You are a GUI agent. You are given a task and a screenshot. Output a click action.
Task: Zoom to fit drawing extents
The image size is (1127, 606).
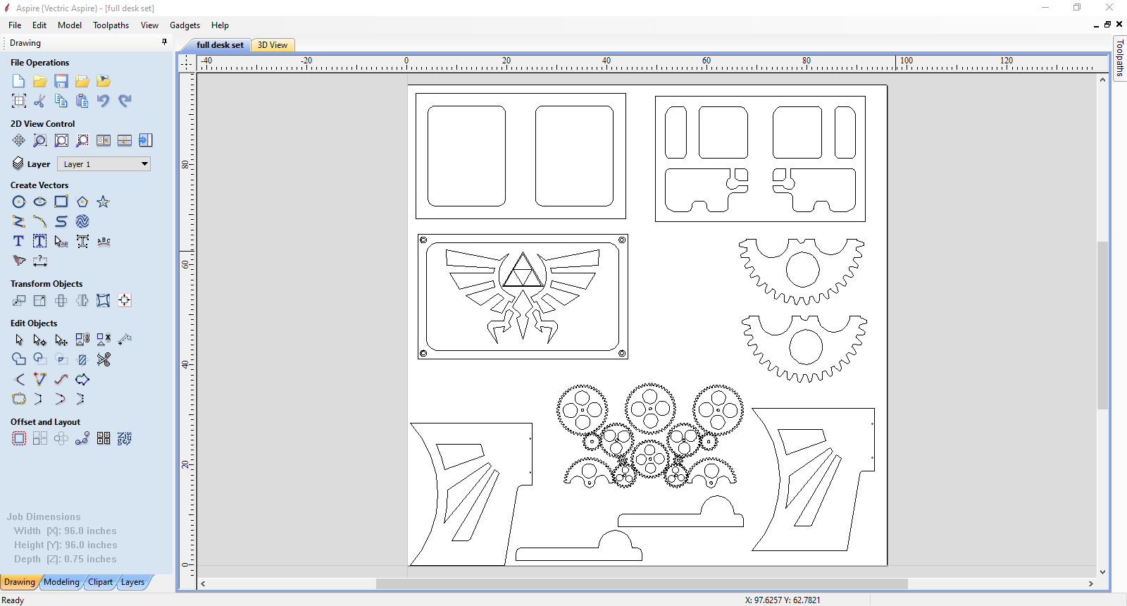click(x=61, y=140)
